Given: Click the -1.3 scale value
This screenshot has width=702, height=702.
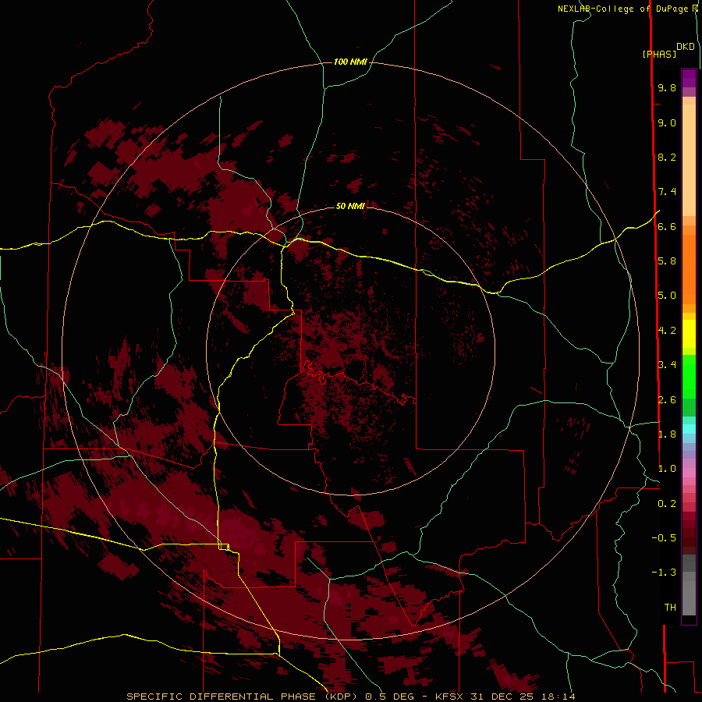Looking at the screenshot, I should pyautogui.click(x=664, y=573).
